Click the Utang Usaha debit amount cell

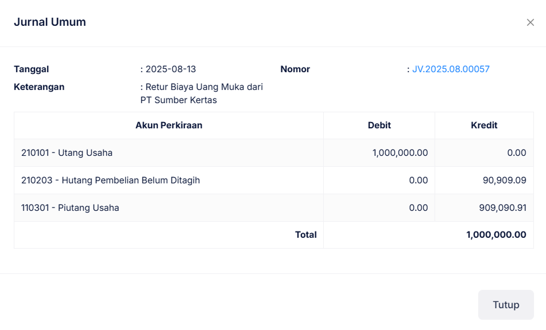click(400, 153)
